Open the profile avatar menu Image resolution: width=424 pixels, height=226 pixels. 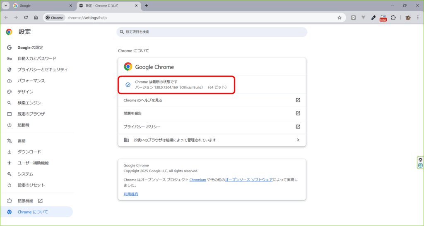pos(408,17)
